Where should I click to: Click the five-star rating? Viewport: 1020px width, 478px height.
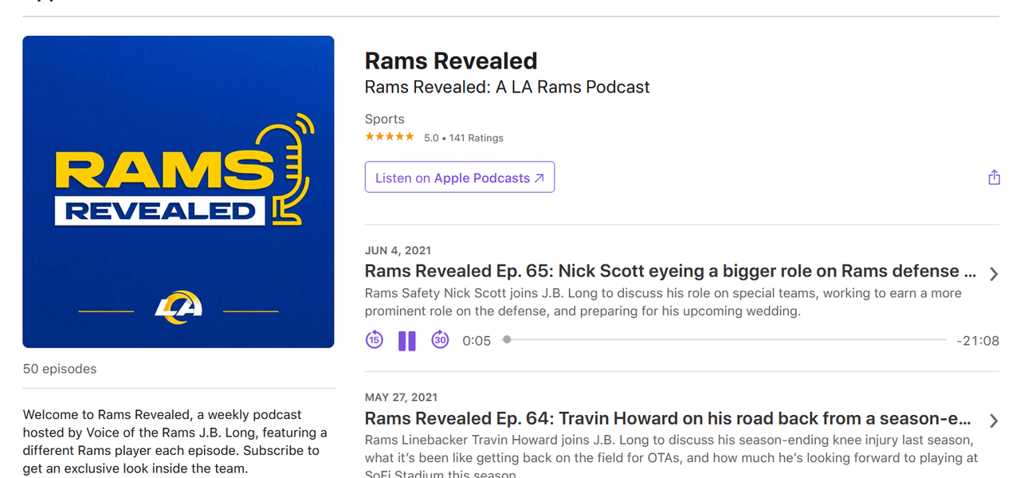pos(390,137)
